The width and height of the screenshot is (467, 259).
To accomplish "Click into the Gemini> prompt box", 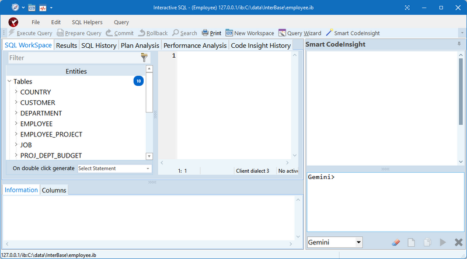I will (385, 202).
